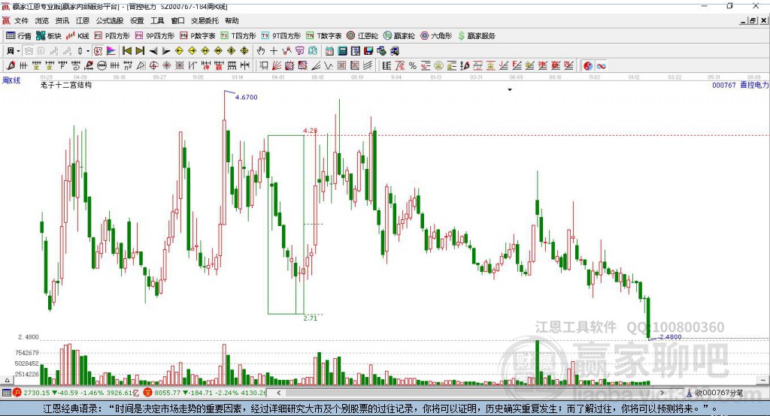The height and width of the screenshot is (416, 770).
Task: Click the 收000767分笔 status label
Action: coord(719,393)
